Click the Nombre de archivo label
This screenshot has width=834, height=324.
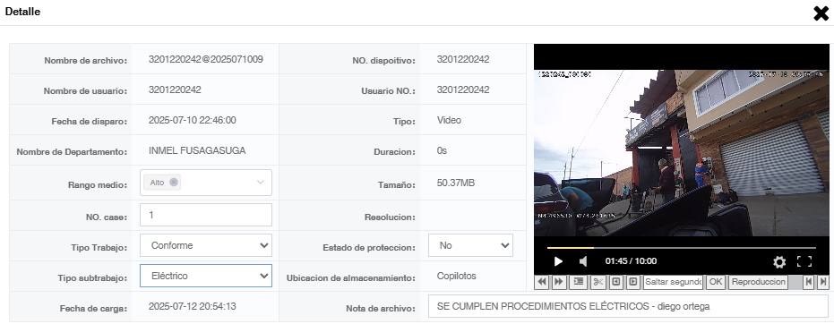click(x=86, y=61)
